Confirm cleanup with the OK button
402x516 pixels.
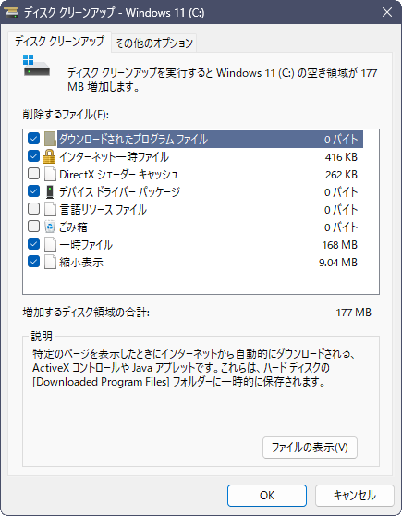[267, 496]
